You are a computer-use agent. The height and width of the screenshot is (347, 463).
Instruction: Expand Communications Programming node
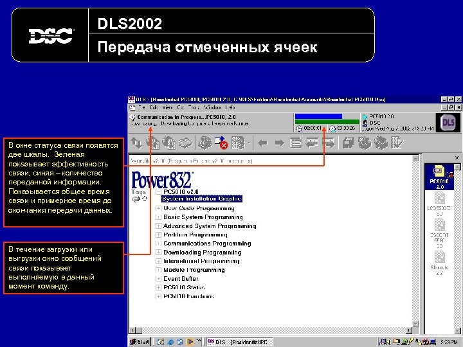pyautogui.click(x=158, y=244)
